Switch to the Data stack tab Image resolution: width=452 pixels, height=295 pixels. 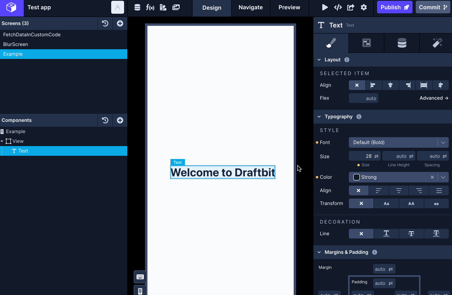(x=402, y=43)
